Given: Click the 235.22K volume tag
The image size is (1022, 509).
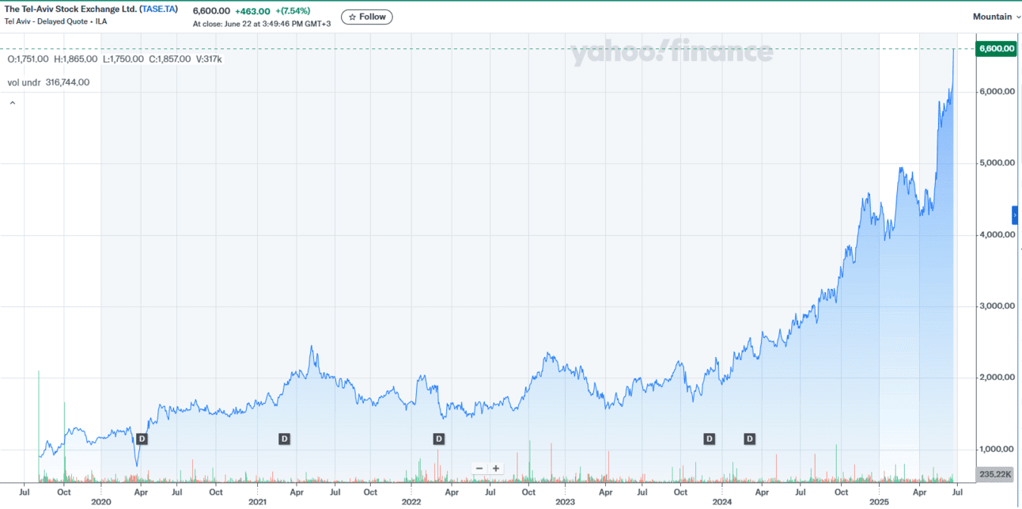Looking at the screenshot, I should point(996,474).
